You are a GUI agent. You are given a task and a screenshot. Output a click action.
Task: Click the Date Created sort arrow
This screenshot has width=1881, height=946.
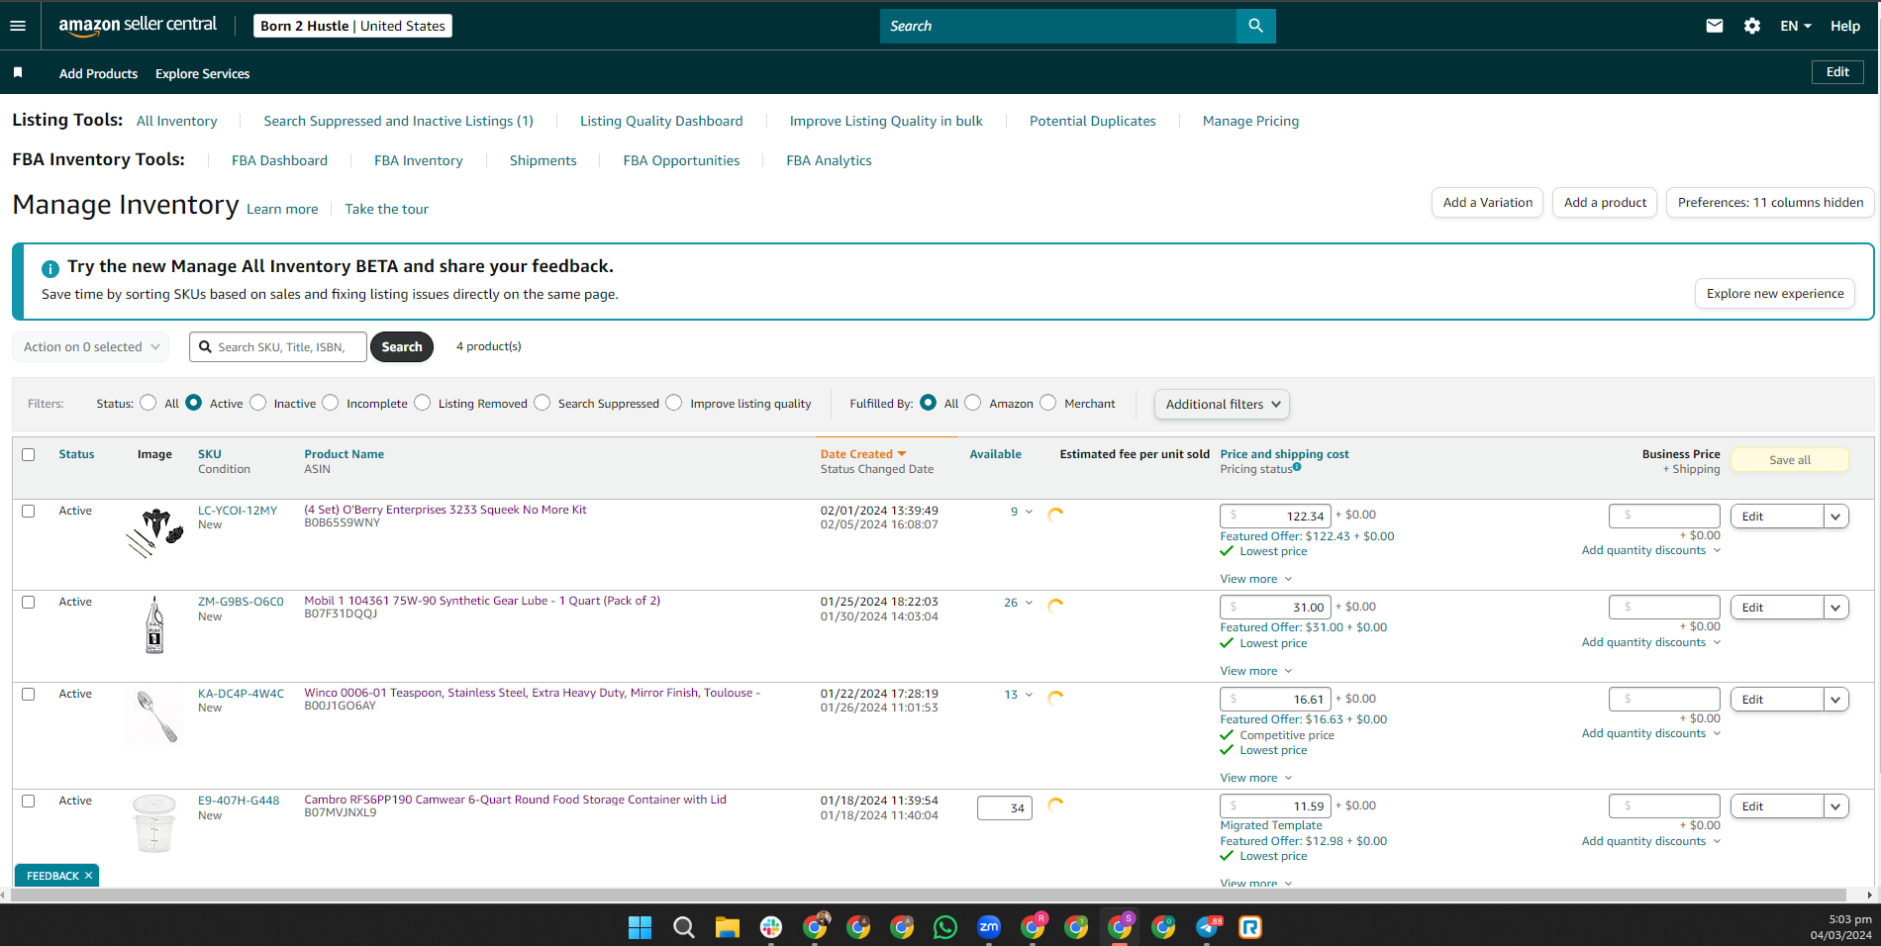[x=902, y=454]
